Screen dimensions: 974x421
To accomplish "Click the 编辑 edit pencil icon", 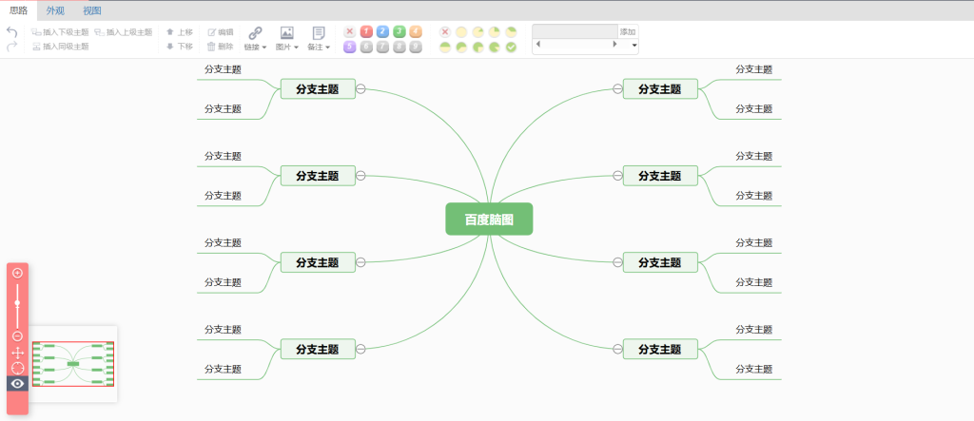I will pyautogui.click(x=211, y=31).
